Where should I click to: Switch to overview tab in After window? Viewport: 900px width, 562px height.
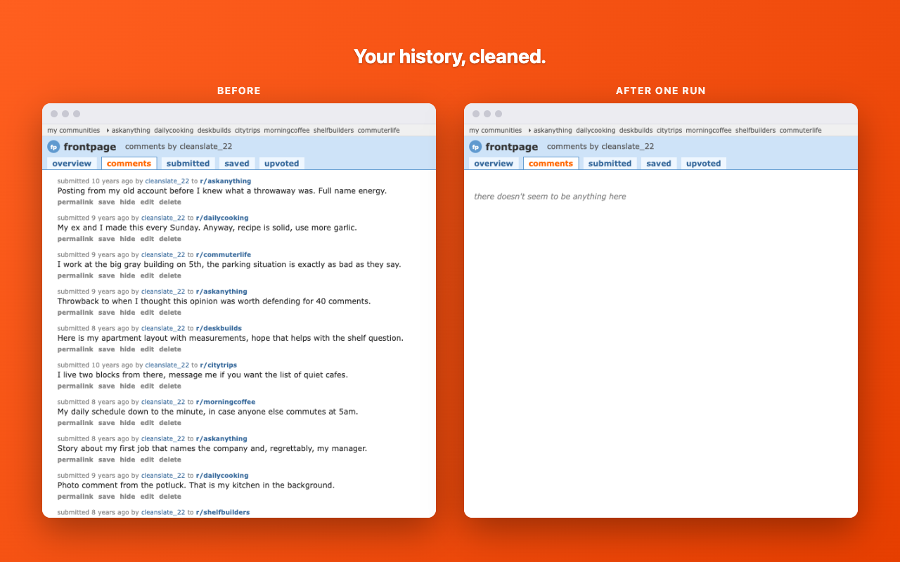pos(494,164)
